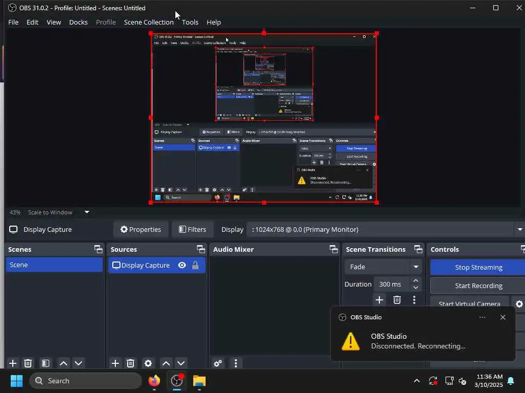The height and width of the screenshot is (393, 525).
Task: Open the File menu
Action: pyautogui.click(x=13, y=22)
